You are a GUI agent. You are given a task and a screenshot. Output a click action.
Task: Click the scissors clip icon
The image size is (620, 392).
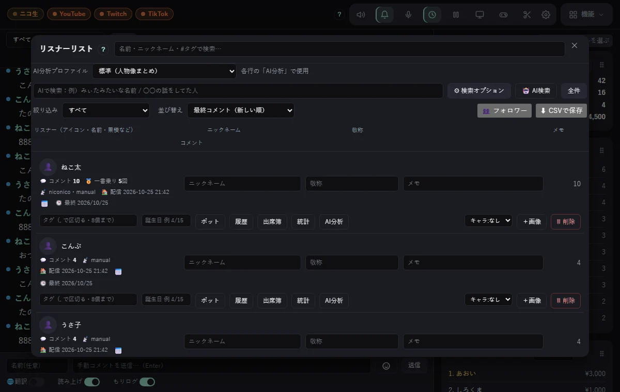tap(527, 14)
